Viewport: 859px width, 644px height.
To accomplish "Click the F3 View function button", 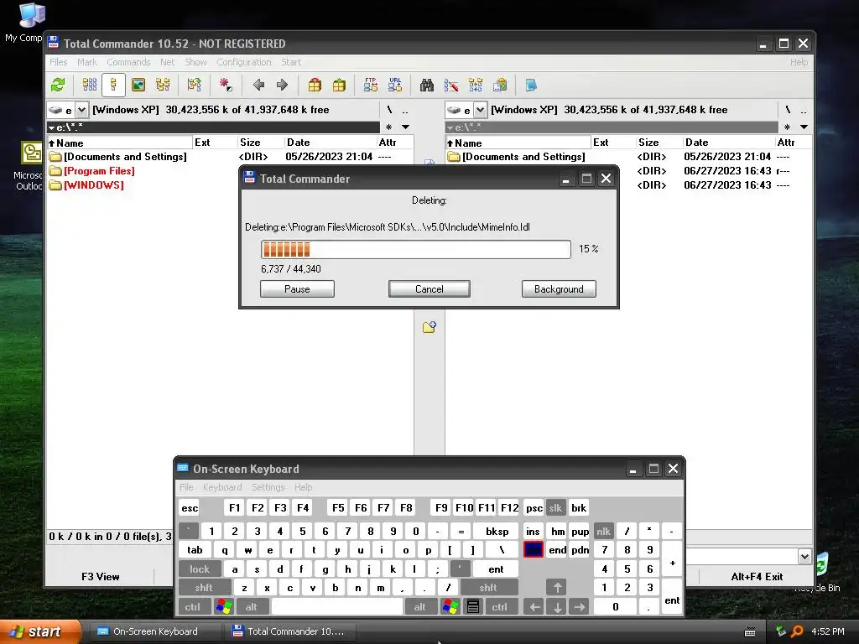I will [x=101, y=576].
